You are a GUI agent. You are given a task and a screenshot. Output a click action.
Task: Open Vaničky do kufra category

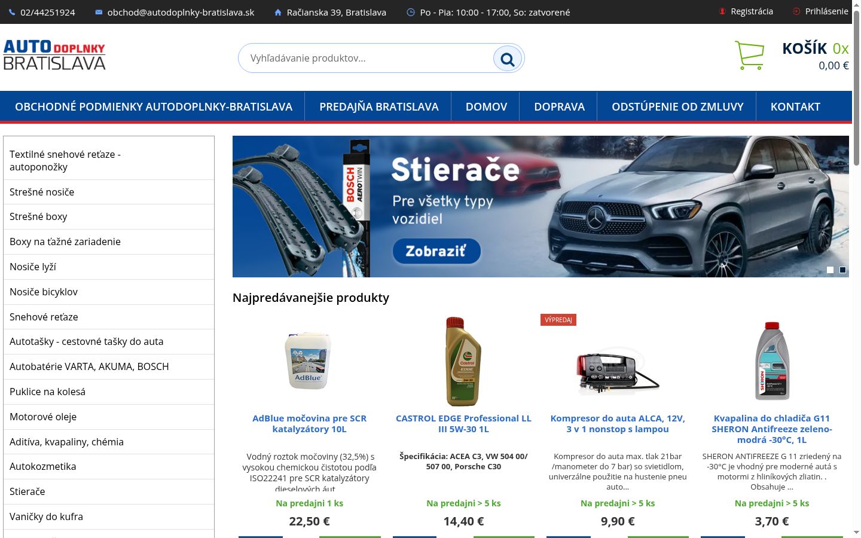click(x=109, y=516)
